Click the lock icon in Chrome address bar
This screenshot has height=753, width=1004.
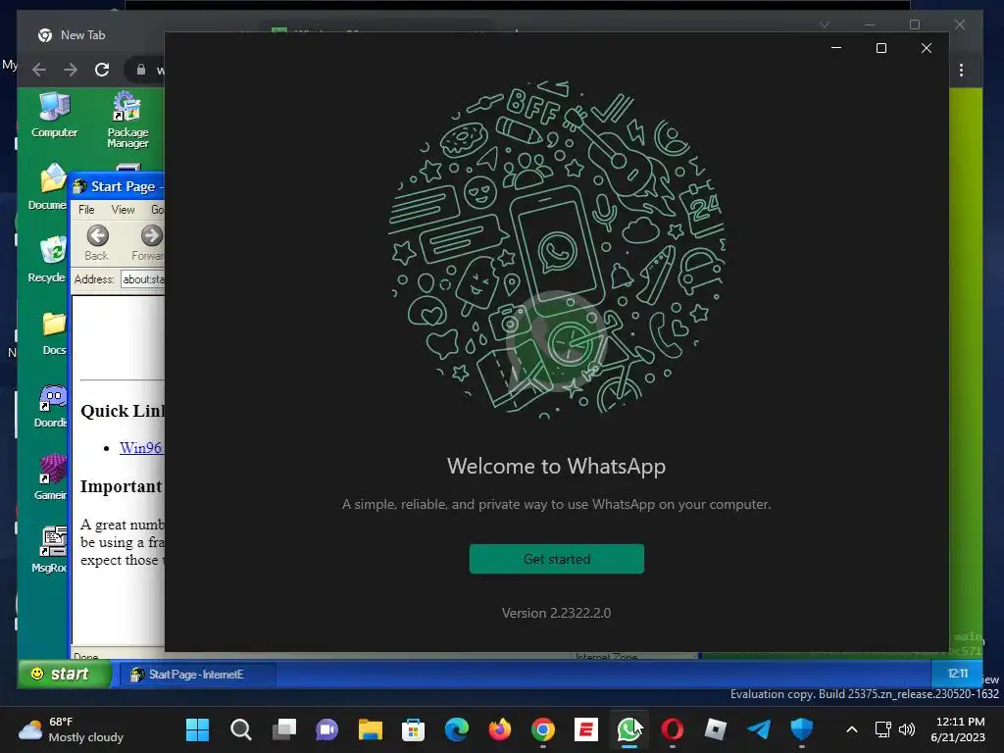pyautogui.click(x=141, y=70)
